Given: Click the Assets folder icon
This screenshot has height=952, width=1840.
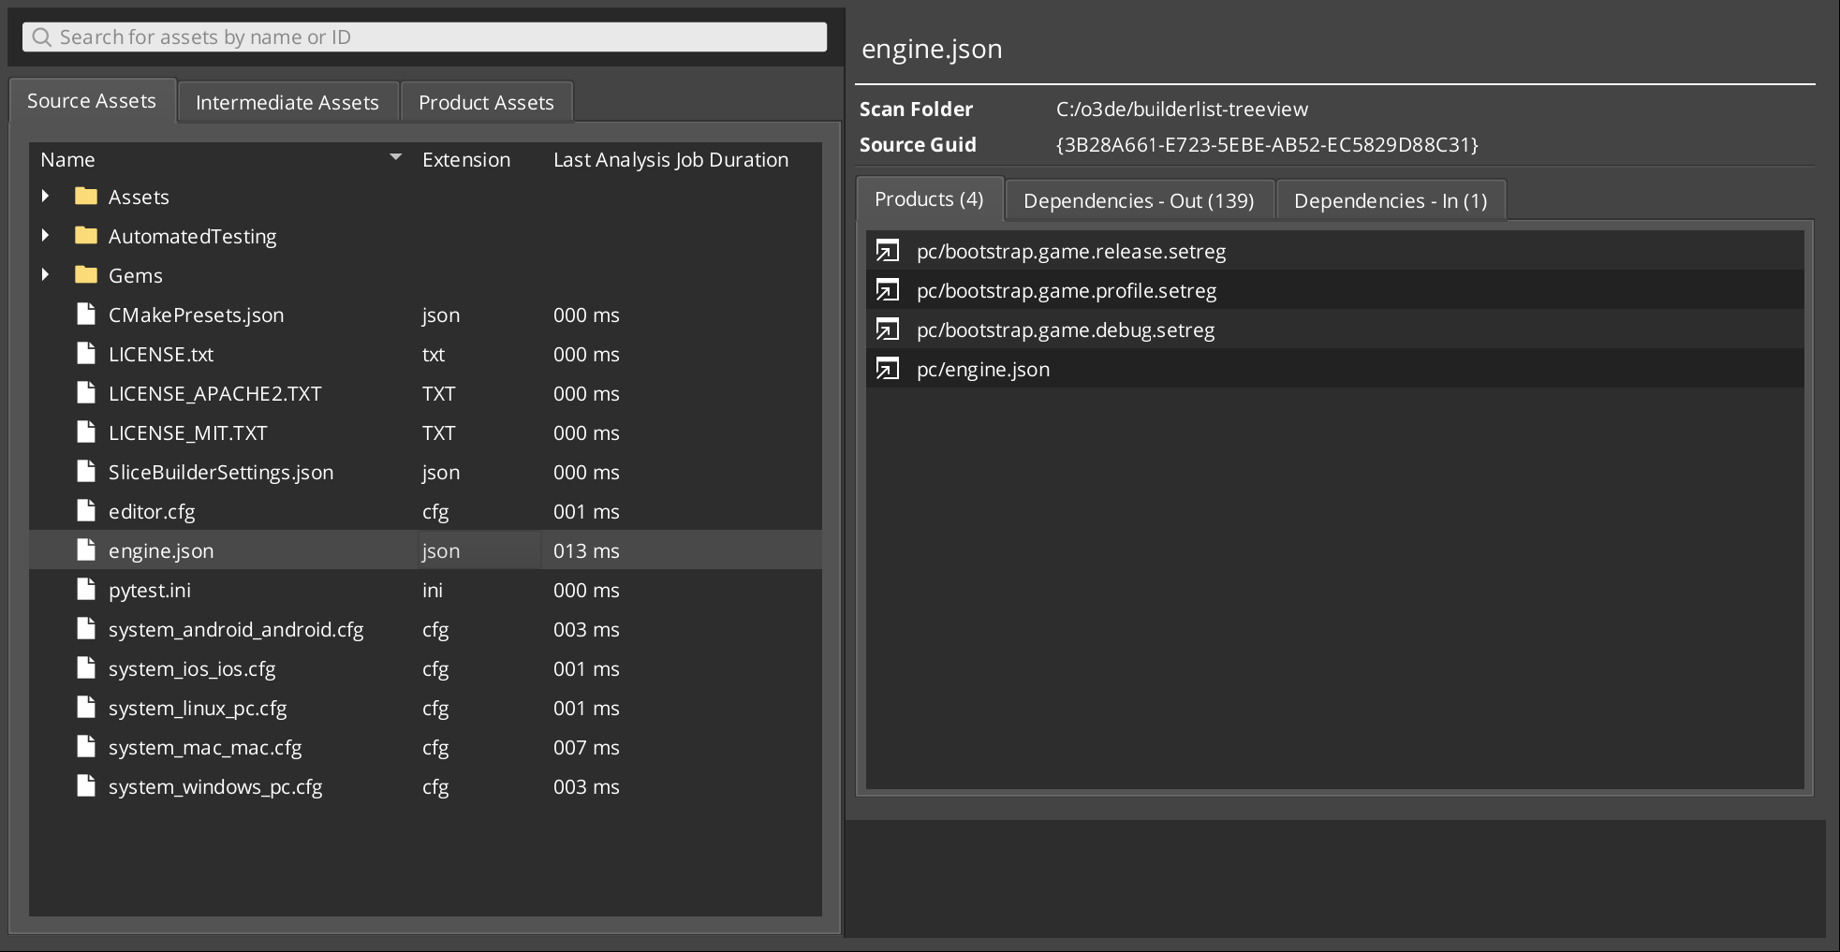Looking at the screenshot, I should coord(84,196).
